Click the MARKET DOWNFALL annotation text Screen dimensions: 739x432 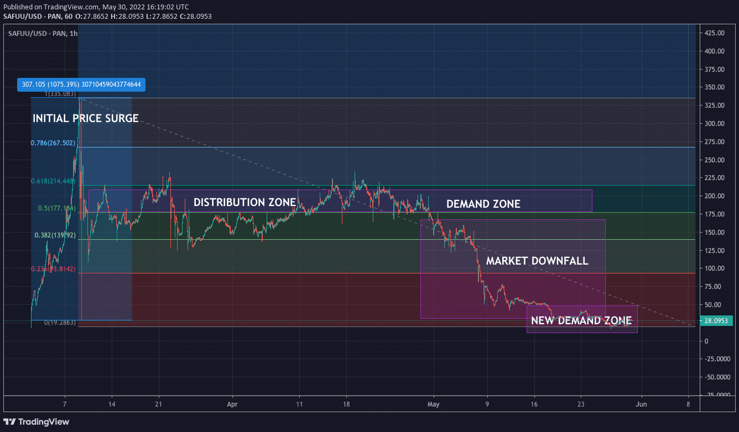[537, 261]
